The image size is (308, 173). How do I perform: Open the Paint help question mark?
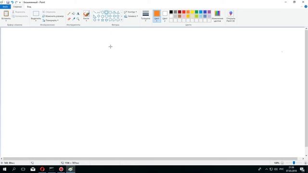[x=306, y=7]
